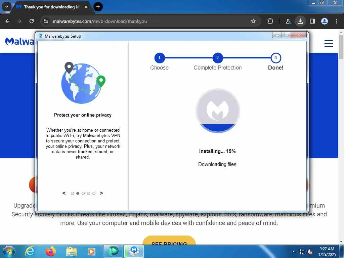Select the 'Thank you for downloading' tab
344x258 pixels.
point(52,7)
